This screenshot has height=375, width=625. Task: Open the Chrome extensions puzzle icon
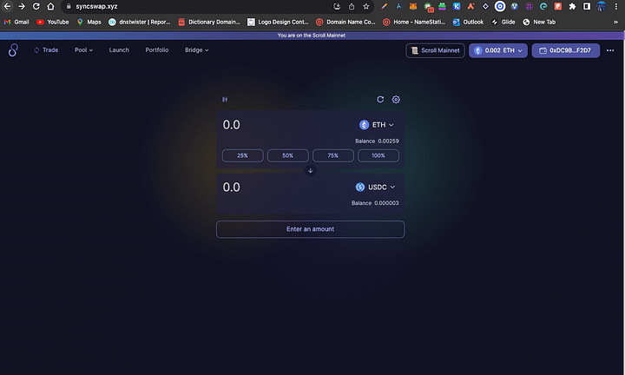tap(572, 6)
